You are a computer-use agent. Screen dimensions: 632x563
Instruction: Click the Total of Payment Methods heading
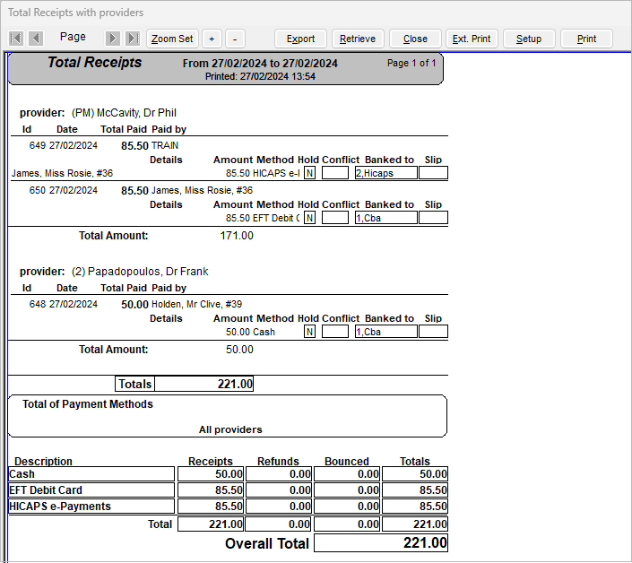click(88, 404)
